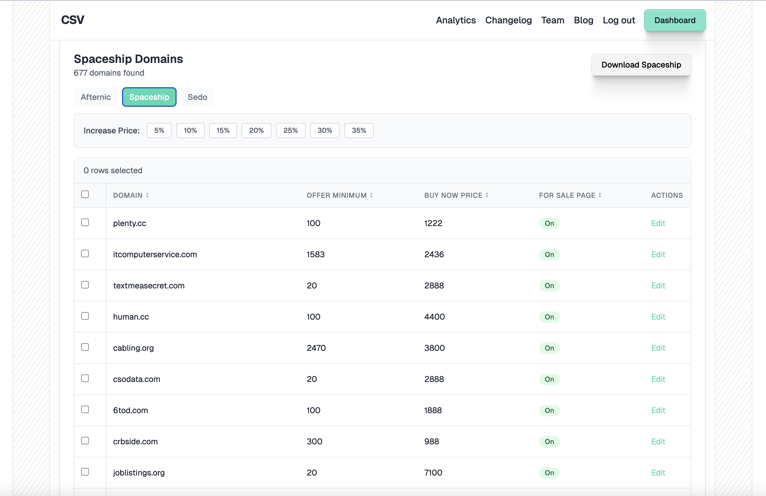Check the select-all rows checkbox
Screen dimensions: 766x496
click(85, 194)
